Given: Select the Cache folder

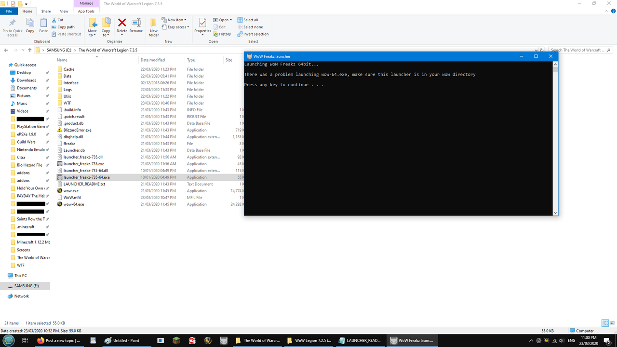Looking at the screenshot, I should click(x=68, y=69).
